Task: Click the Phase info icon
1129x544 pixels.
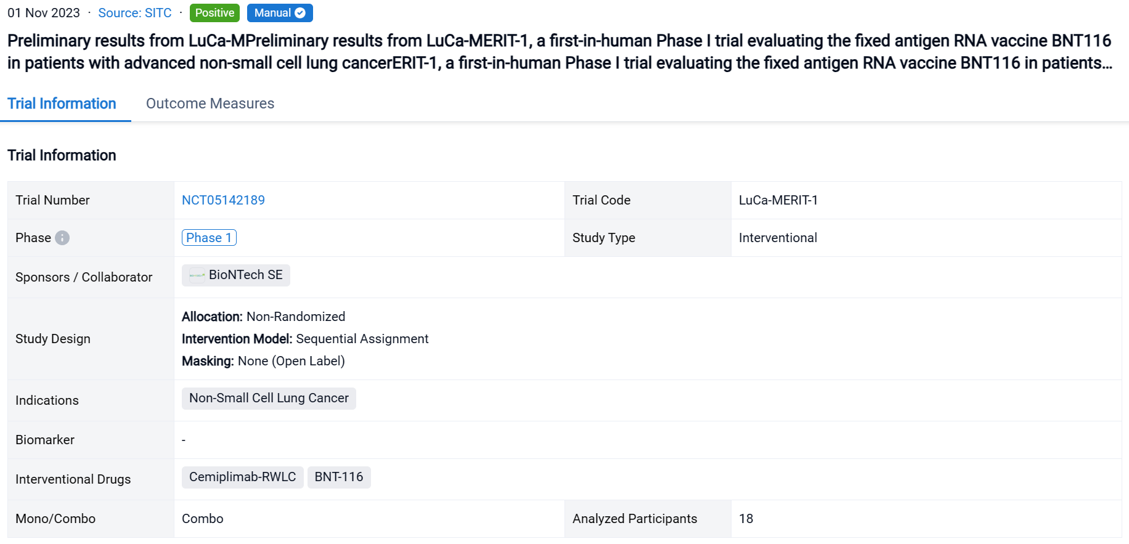Action: pyautogui.click(x=62, y=238)
